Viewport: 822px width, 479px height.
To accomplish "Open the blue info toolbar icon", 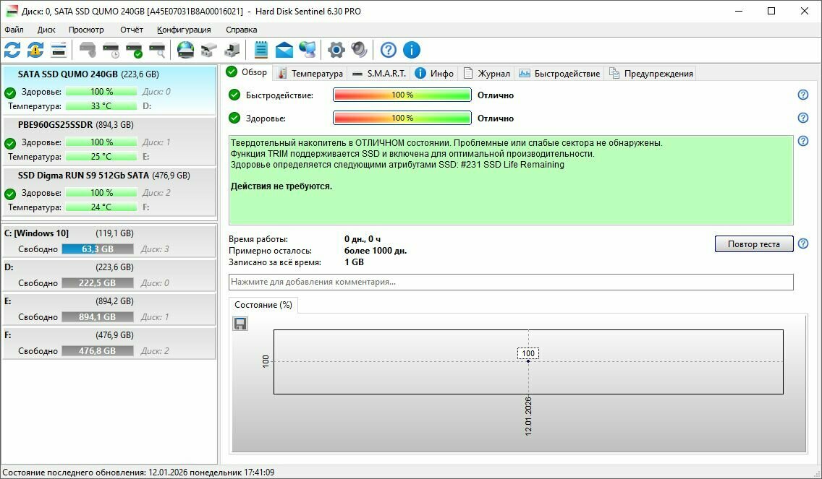I will tap(412, 51).
